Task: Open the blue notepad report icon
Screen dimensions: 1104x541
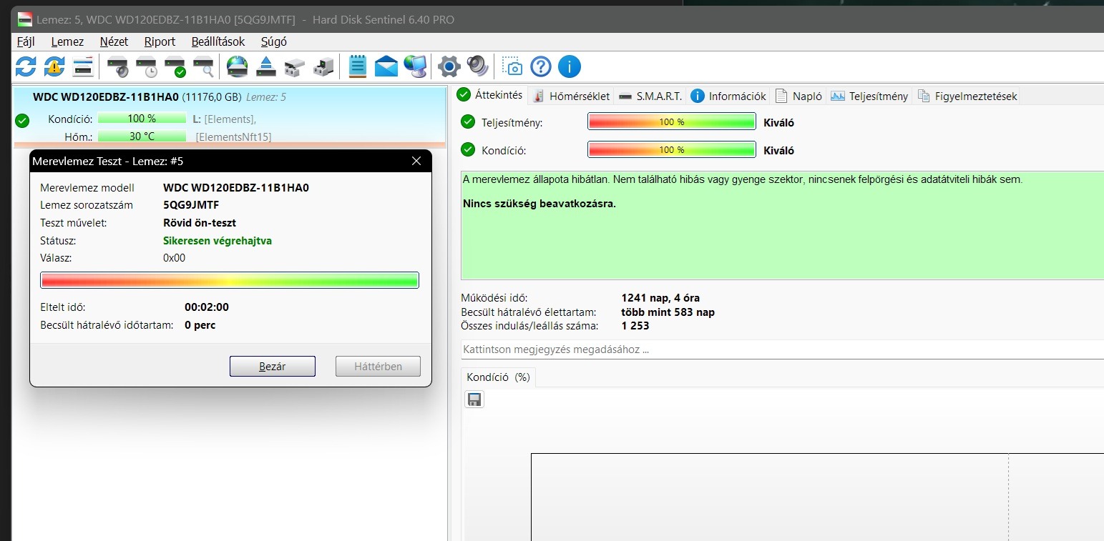Action: tap(358, 66)
